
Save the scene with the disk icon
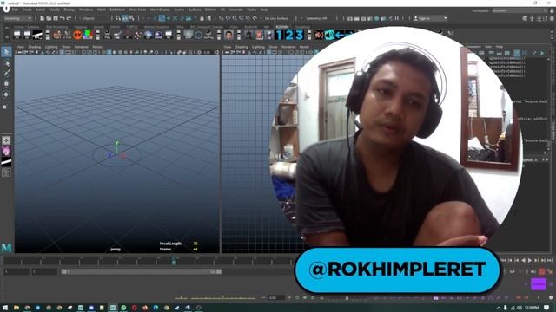click(56, 18)
